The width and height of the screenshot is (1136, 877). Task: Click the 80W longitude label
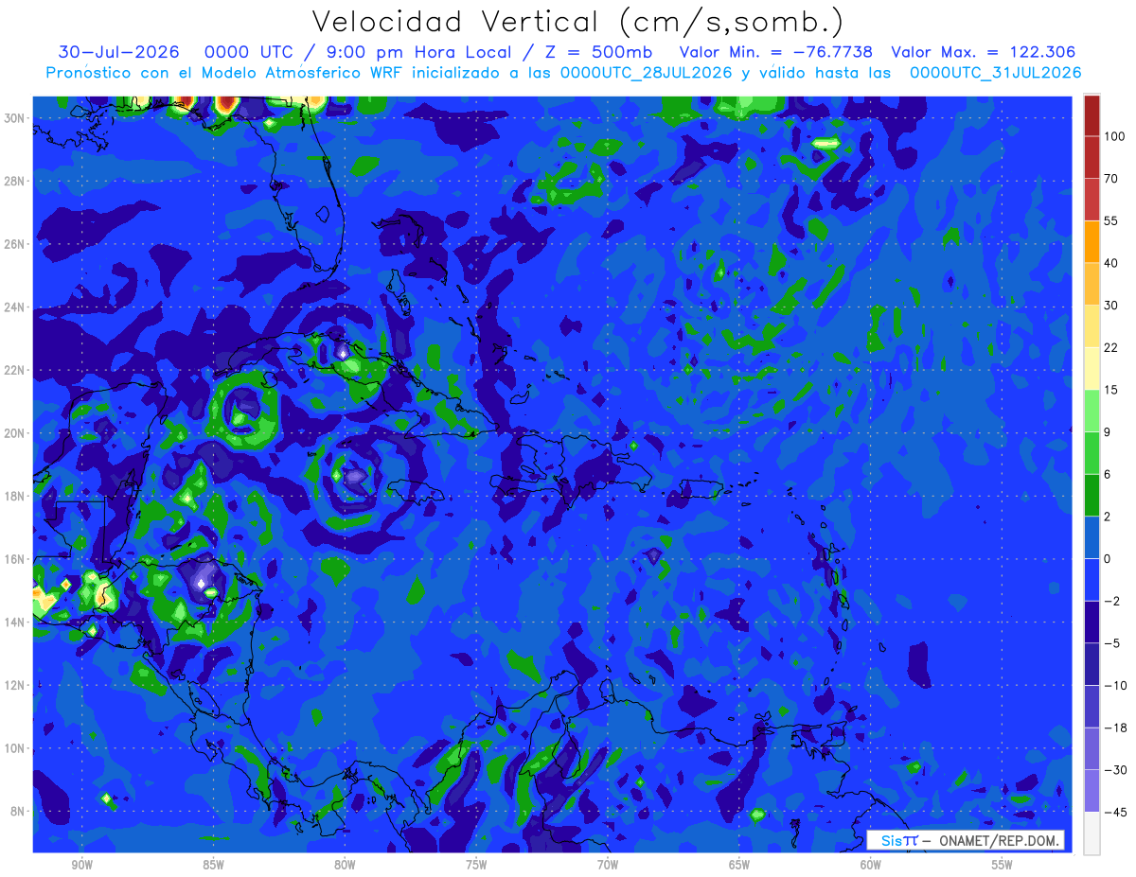(x=345, y=865)
